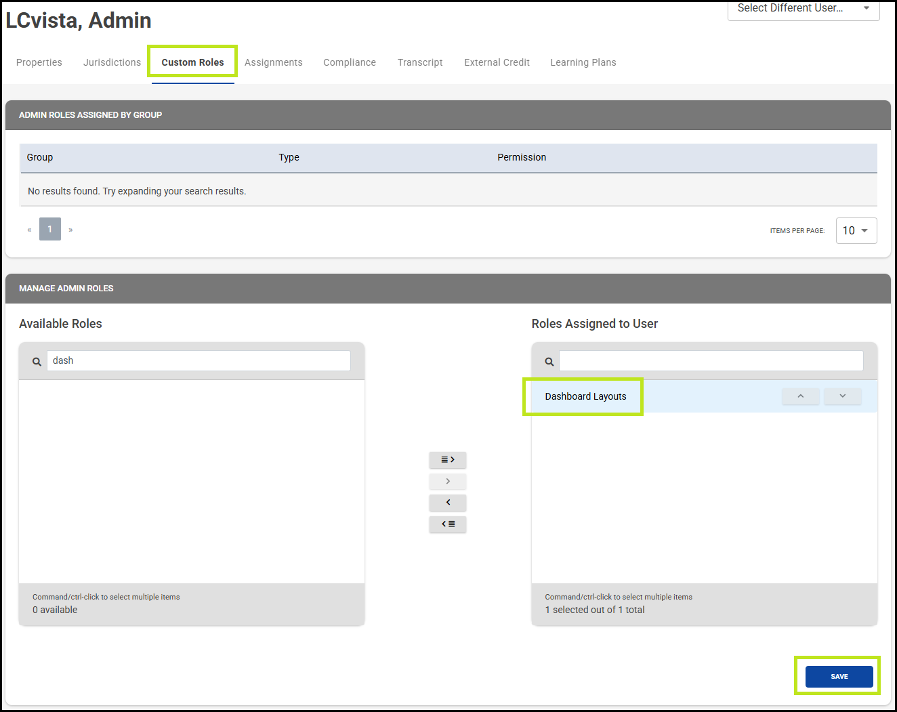
Task: Open the Assignments tab
Action: (273, 62)
